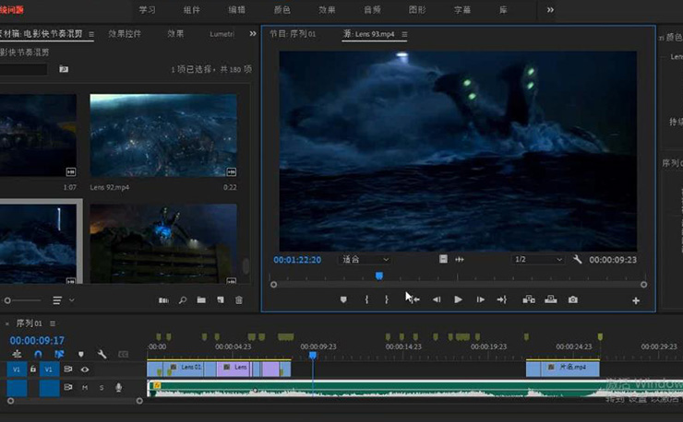This screenshot has height=422, width=683.
Task: Toggle sync lock on the audio track
Action: pos(68,387)
